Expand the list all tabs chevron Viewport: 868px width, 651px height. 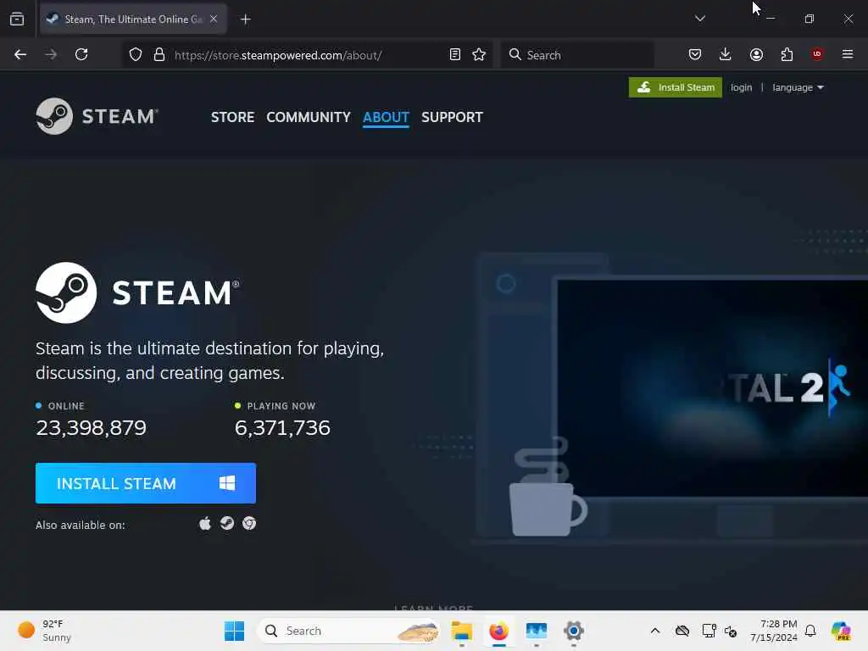699,19
